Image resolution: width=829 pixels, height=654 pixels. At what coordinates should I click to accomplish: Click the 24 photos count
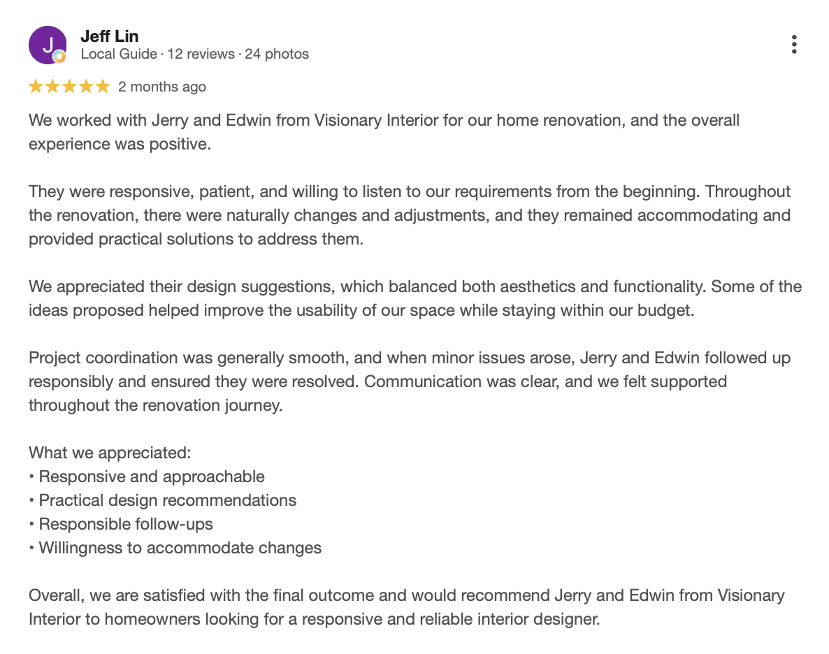(277, 54)
